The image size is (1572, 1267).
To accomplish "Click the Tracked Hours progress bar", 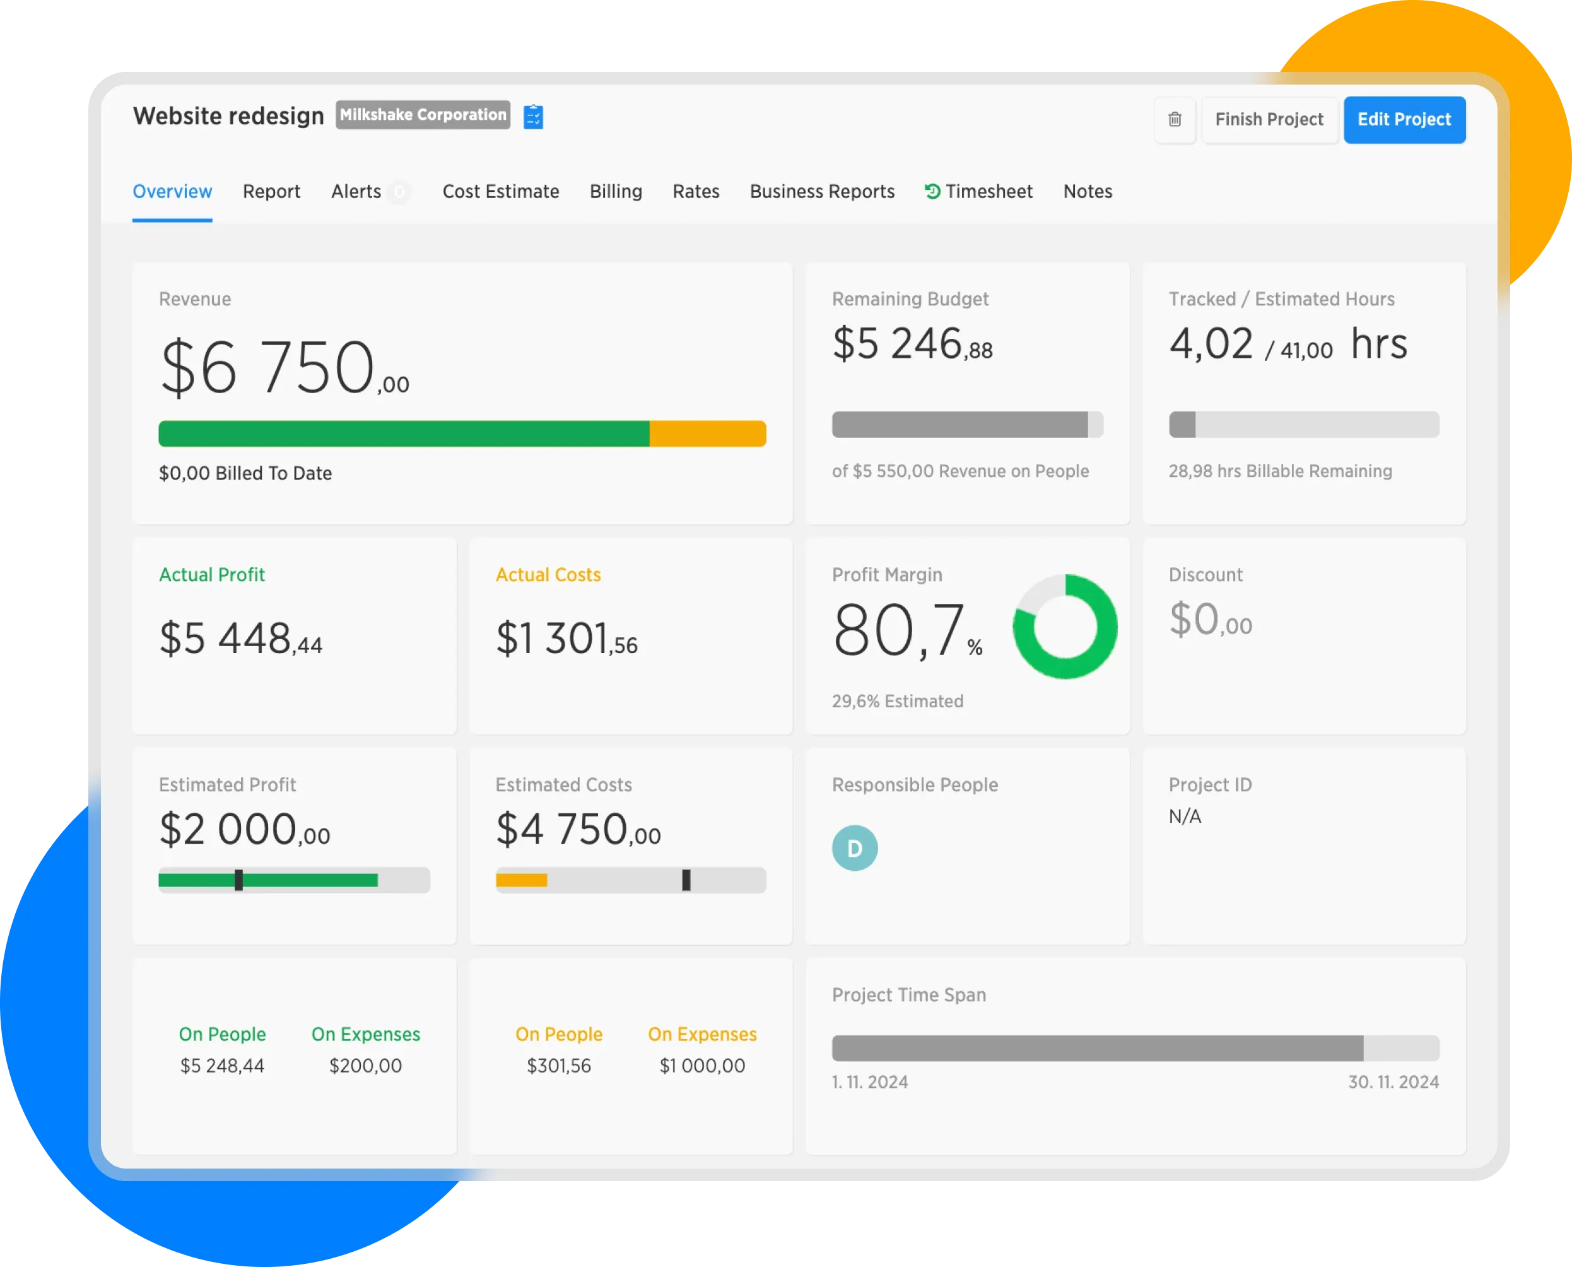I will [x=1303, y=425].
